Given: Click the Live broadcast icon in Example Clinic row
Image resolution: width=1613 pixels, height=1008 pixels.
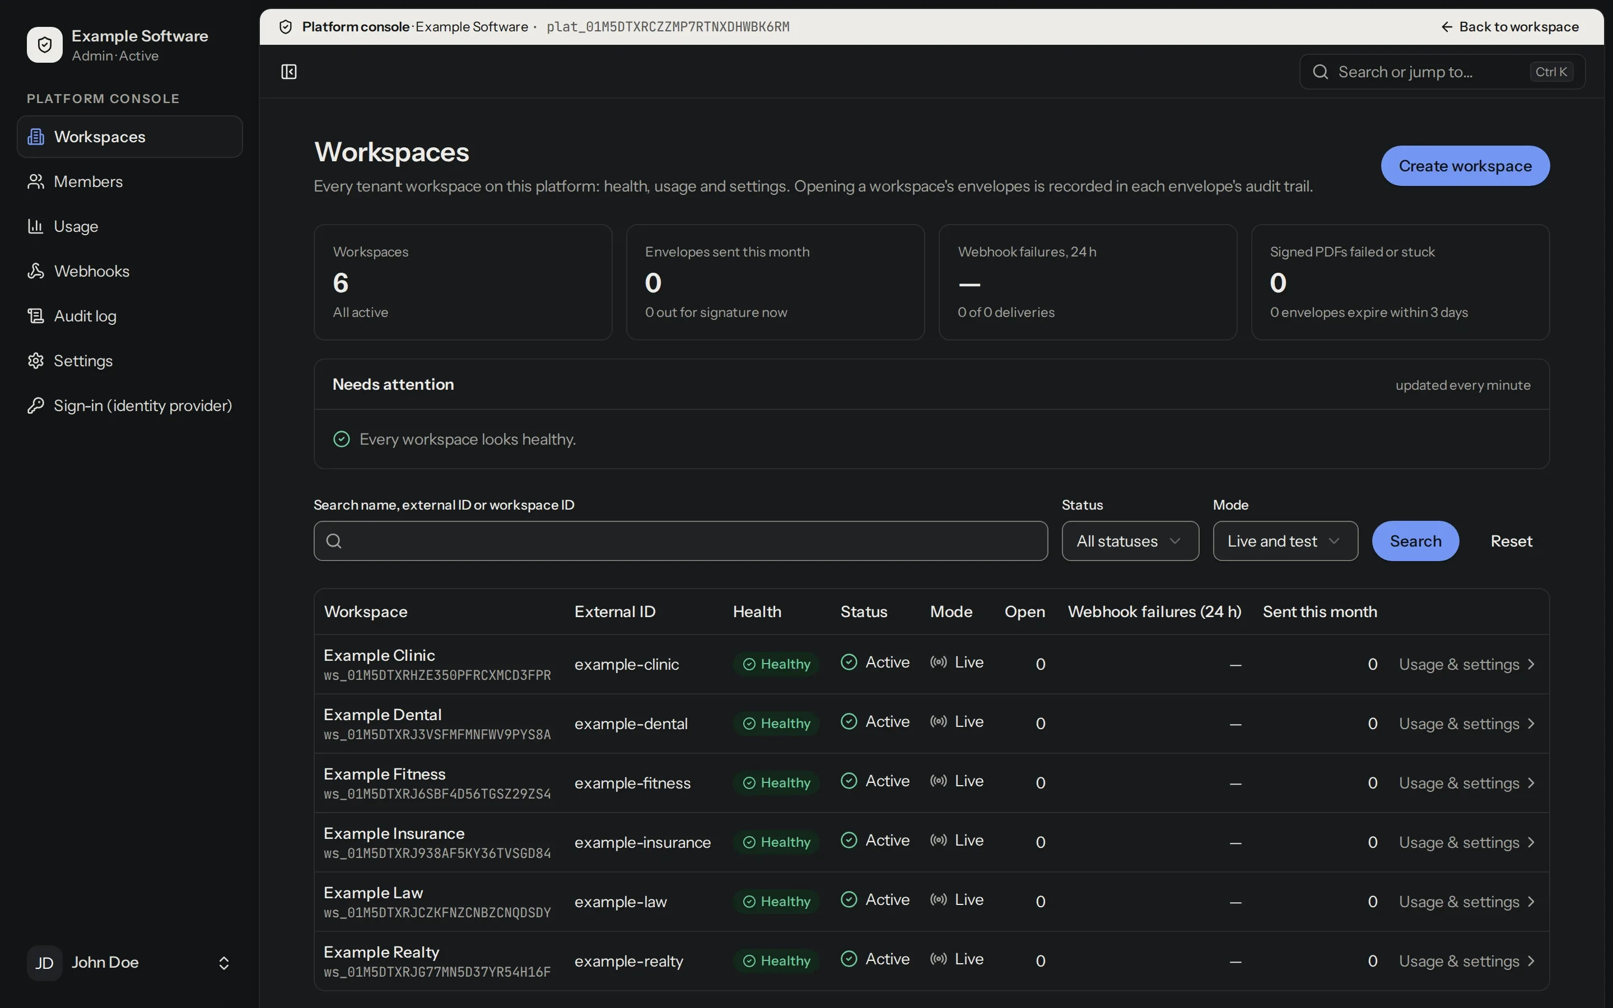Looking at the screenshot, I should [939, 662].
